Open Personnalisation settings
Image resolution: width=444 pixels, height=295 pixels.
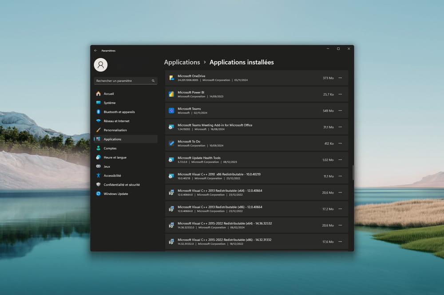coord(126,130)
